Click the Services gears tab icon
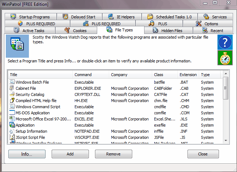 pos(206,17)
